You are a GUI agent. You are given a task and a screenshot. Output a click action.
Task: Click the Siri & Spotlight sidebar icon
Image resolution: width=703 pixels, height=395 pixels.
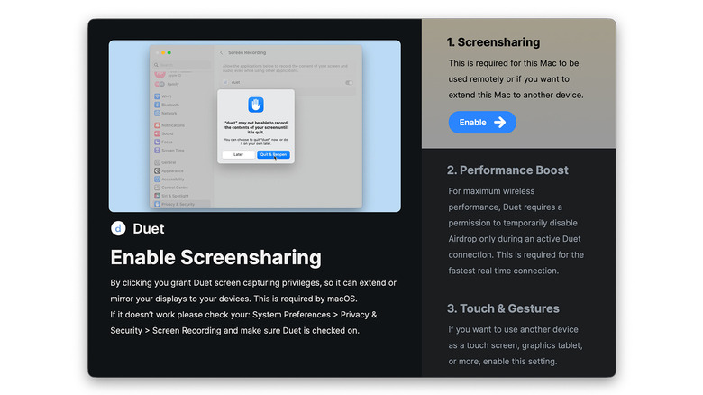click(158, 195)
